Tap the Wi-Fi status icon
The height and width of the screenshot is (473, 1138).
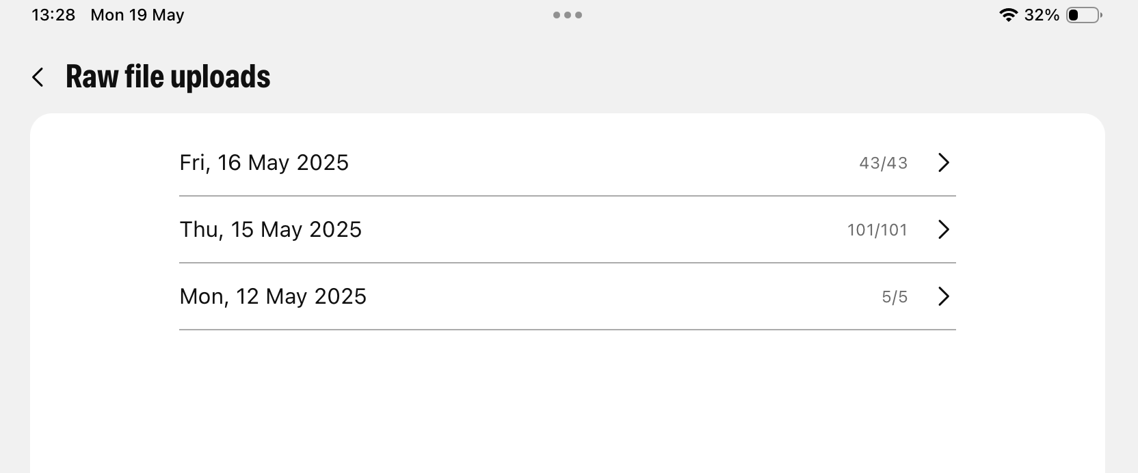pyautogui.click(x=1010, y=14)
